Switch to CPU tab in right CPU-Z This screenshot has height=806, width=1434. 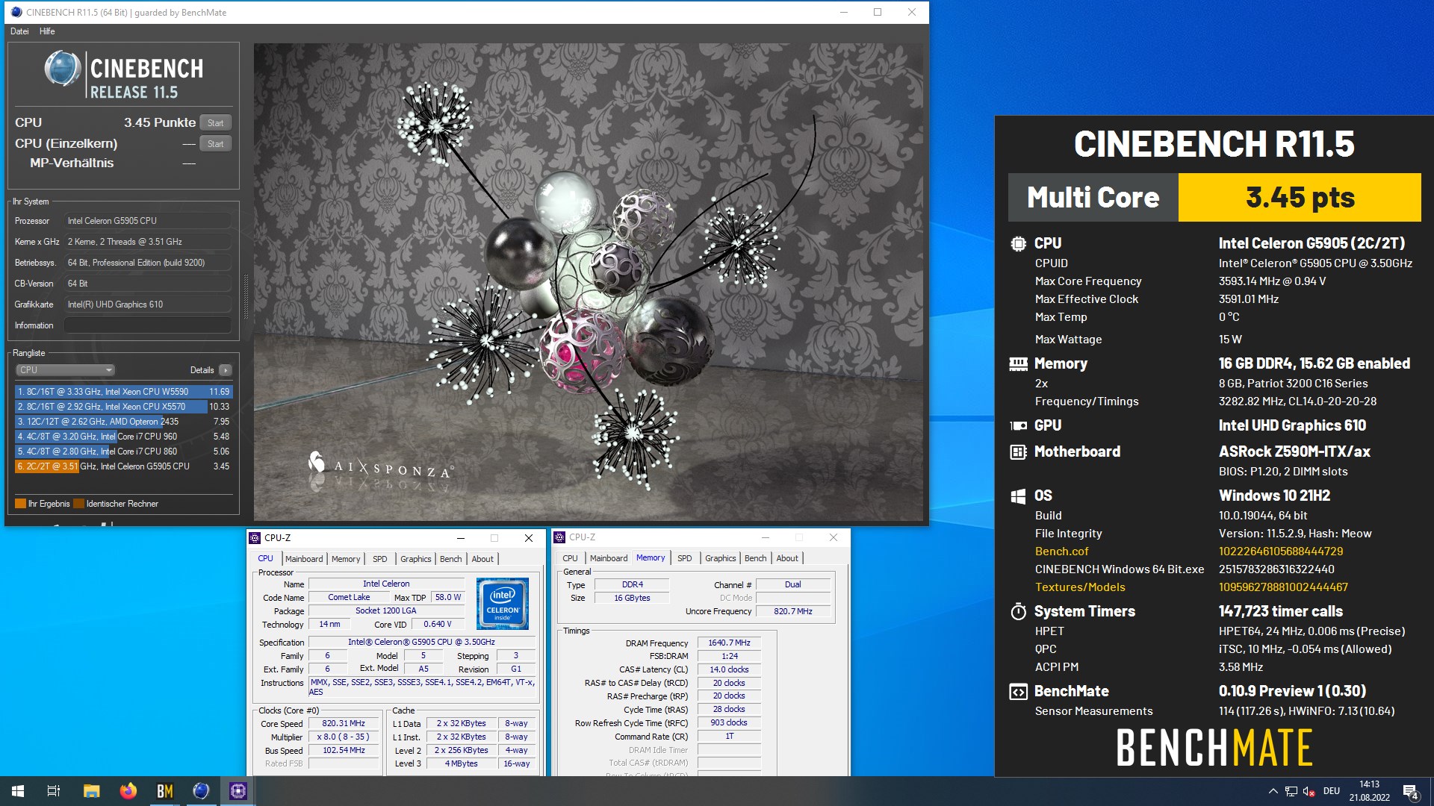[570, 558]
